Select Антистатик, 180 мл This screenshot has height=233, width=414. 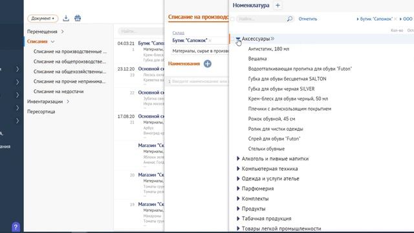point(268,49)
